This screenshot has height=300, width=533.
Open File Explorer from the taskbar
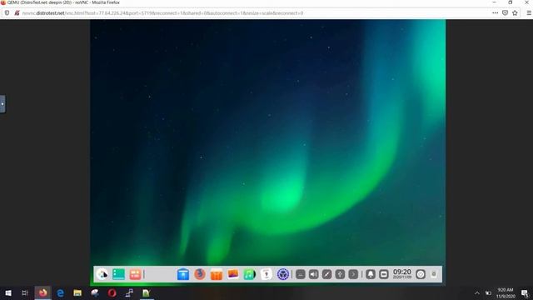pos(77,292)
